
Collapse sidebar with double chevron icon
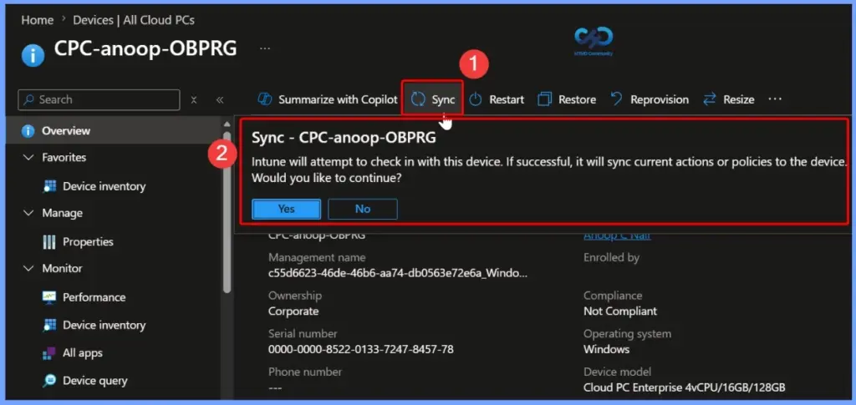point(220,99)
